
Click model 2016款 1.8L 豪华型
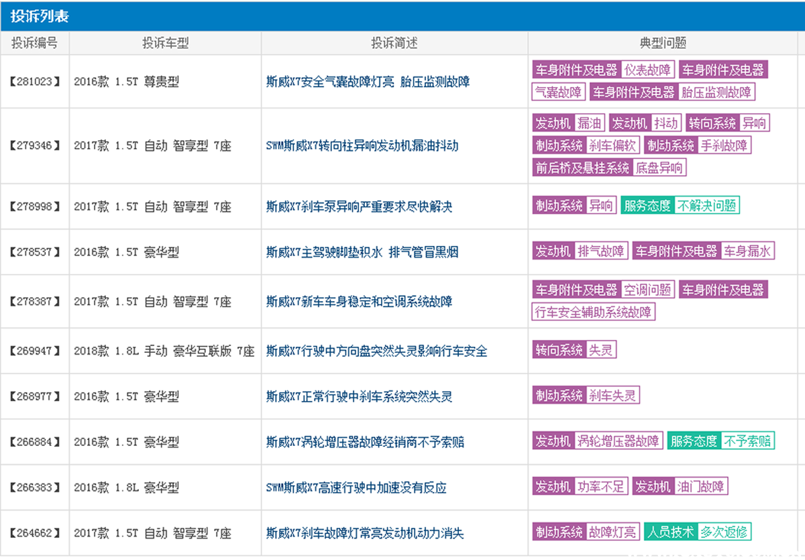(126, 488)
